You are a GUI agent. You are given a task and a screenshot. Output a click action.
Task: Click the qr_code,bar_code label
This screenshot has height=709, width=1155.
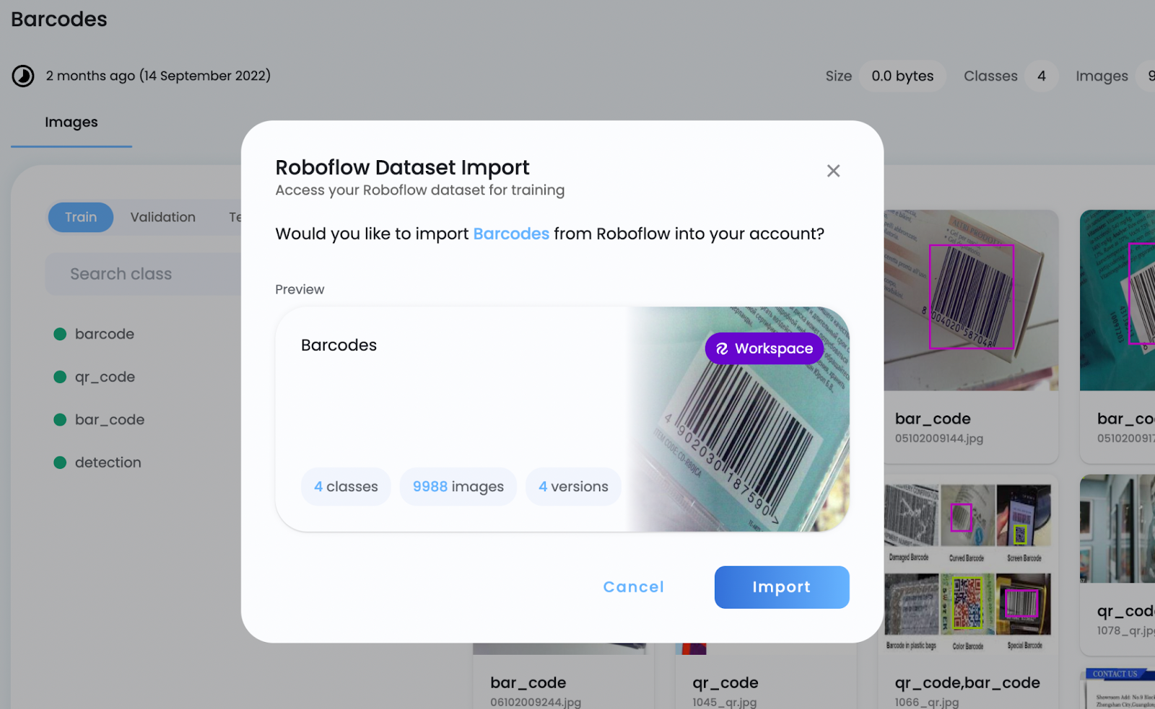tap(967, 683)
